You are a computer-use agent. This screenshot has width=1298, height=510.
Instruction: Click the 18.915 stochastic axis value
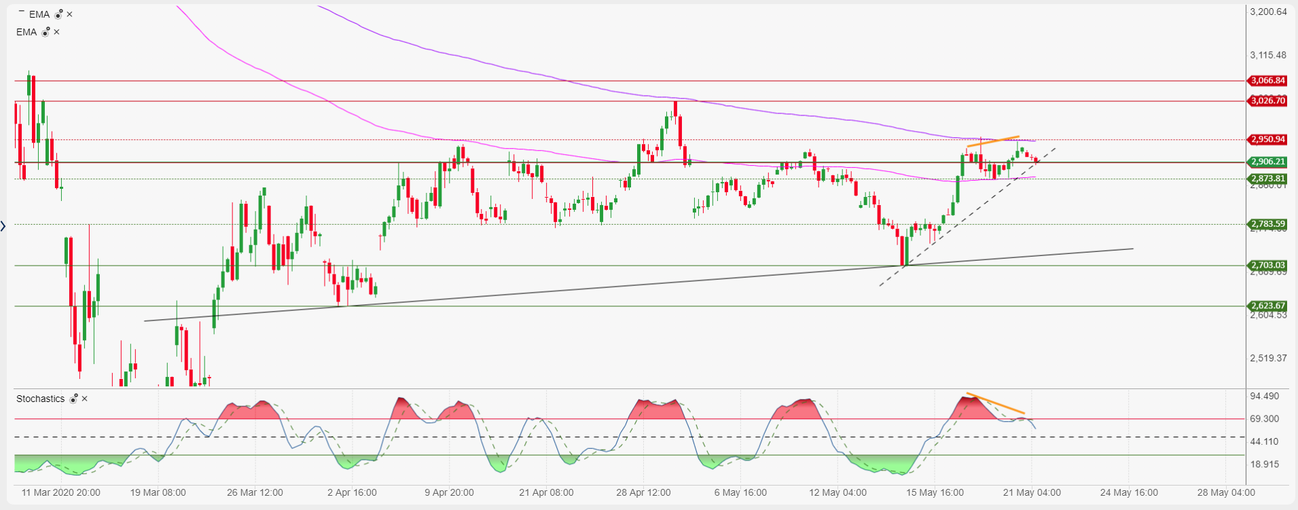click(x=1264, y=465)
